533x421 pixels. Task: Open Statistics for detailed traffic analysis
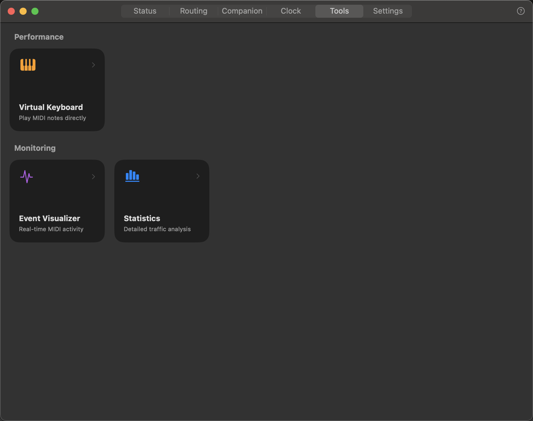point(162,201)
